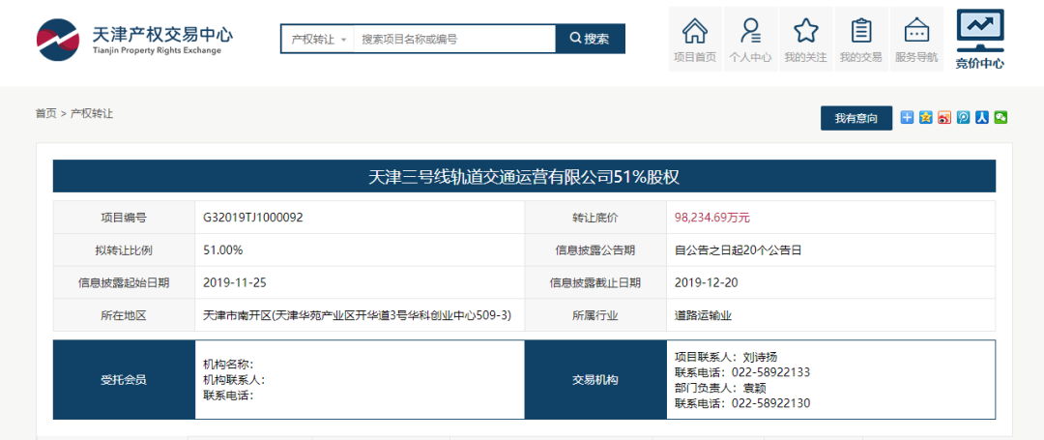Go to 个人中心 (personal center)
This screenshot has width=1044, height=440.
click(750, 39)
